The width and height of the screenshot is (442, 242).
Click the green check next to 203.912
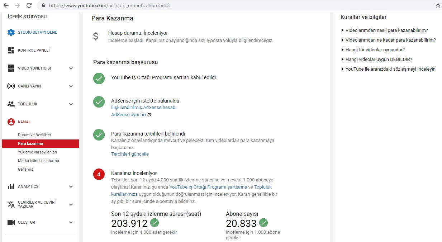[x=155, y=223]
